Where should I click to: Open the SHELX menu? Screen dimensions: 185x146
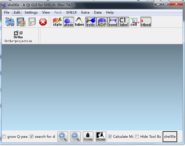tap(71, 12)
